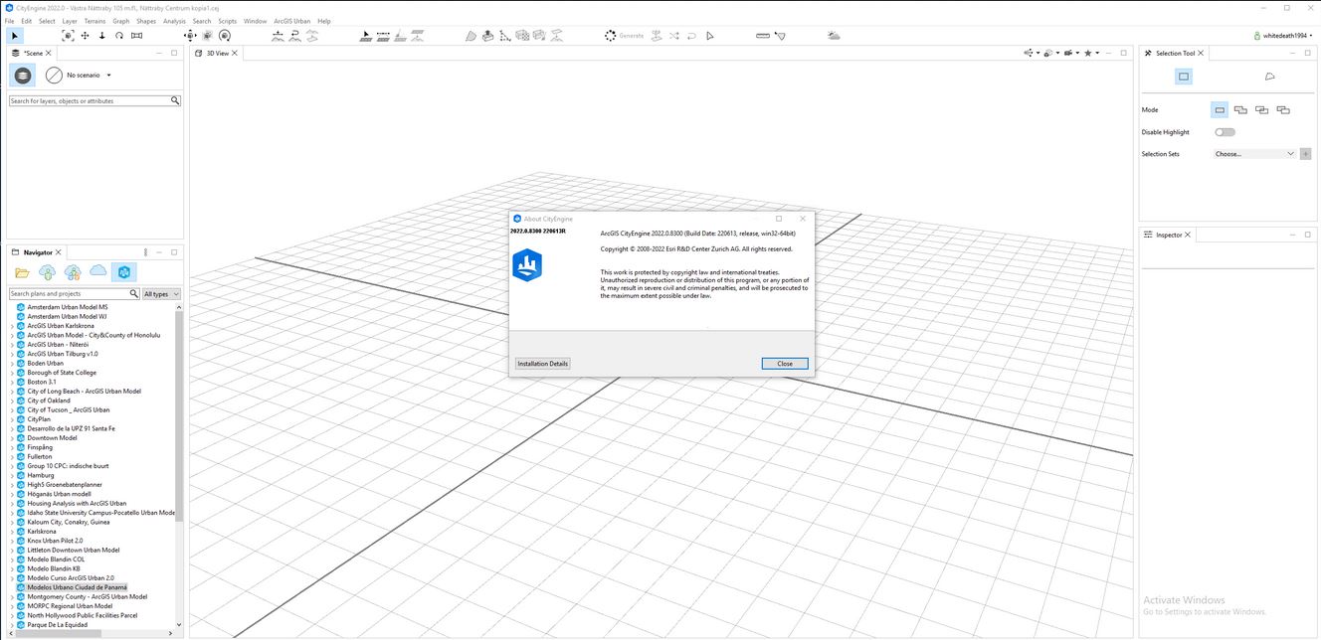Viewport: 1321px width, 640px height.
Task: Switch to the Inspector tab
Action: pyautogui.click(x=1169, y=235)
